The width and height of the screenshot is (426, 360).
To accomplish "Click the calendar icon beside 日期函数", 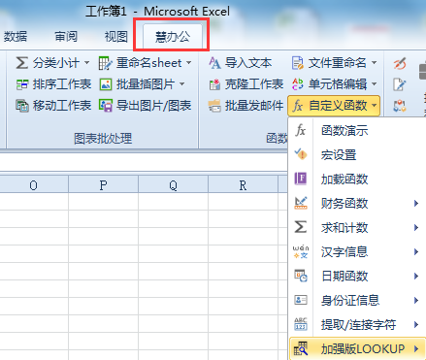I will click(301, 276).
